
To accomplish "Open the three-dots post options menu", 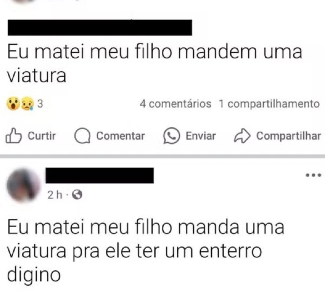I will tap(314, 175).
